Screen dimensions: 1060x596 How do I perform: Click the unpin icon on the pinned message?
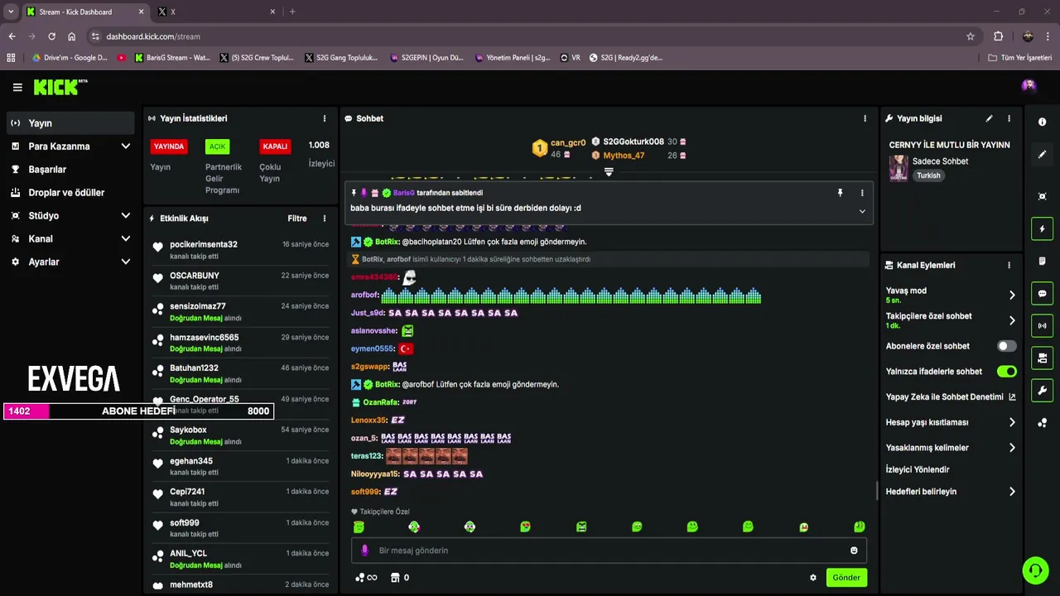click(x=840, y=193)
